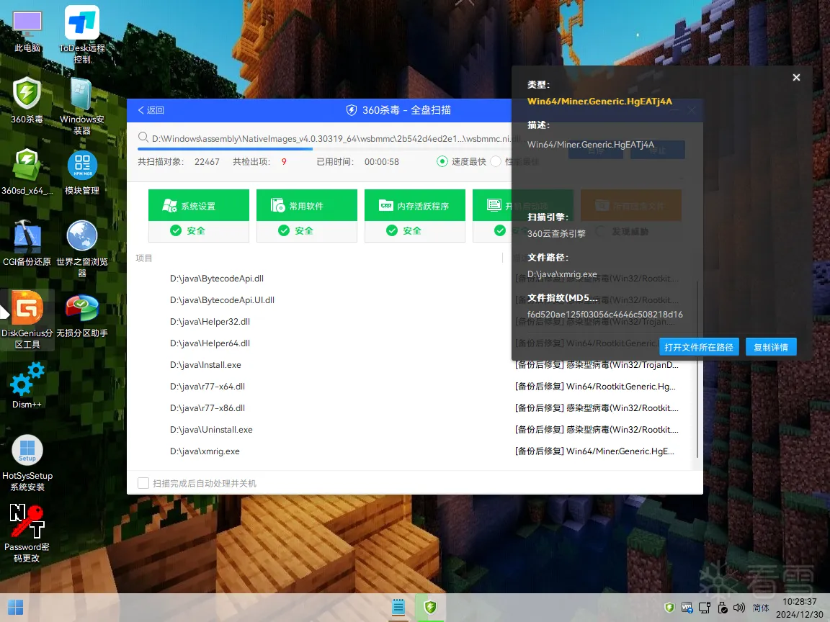Click the 简体 input method indicator
This screenshot has width=830, height=622.
coord(761,608)
